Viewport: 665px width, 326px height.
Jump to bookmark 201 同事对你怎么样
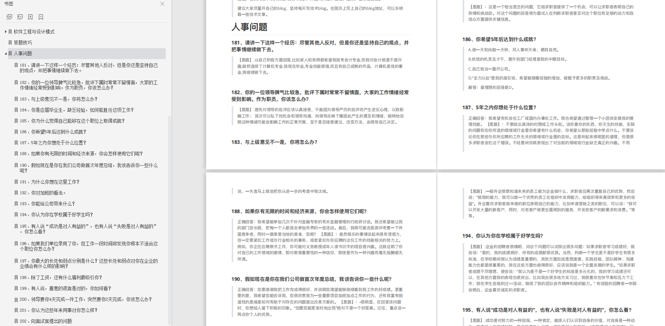(x=58, y=310)
